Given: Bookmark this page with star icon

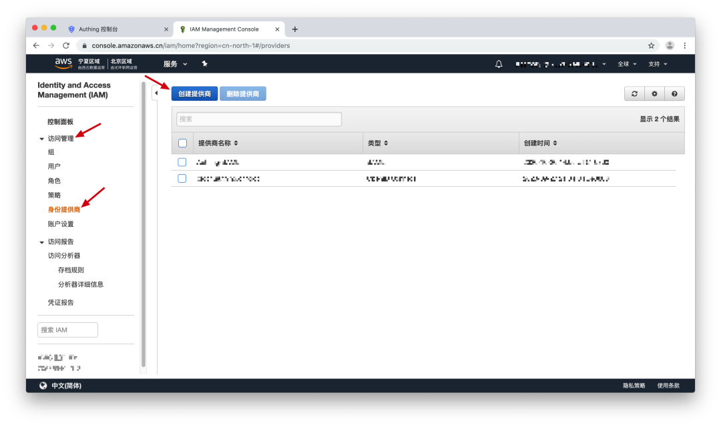Looking at the screenshot, I should tap(651, 45).
